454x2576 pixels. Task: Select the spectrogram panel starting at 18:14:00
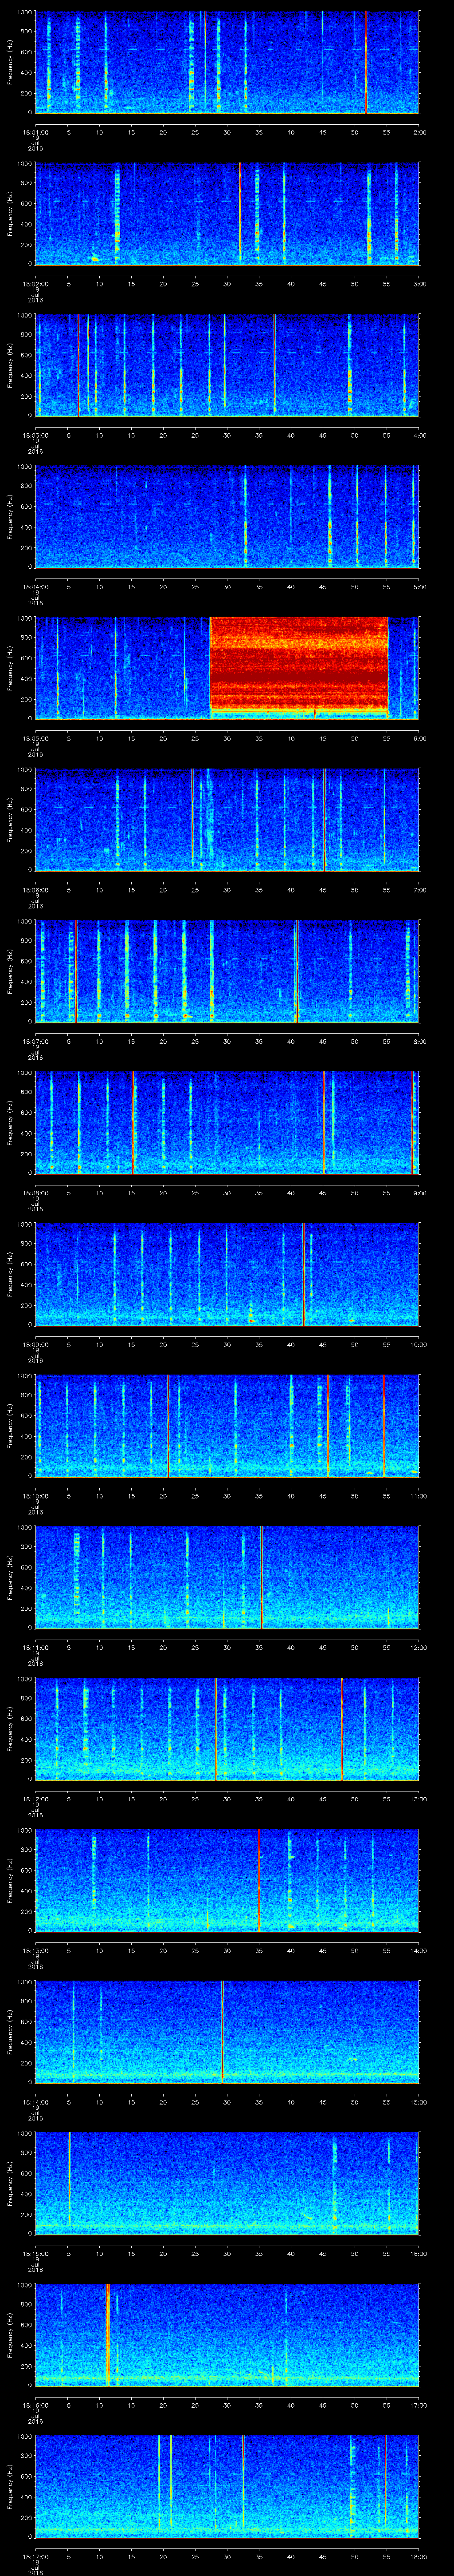[227, 2032]
